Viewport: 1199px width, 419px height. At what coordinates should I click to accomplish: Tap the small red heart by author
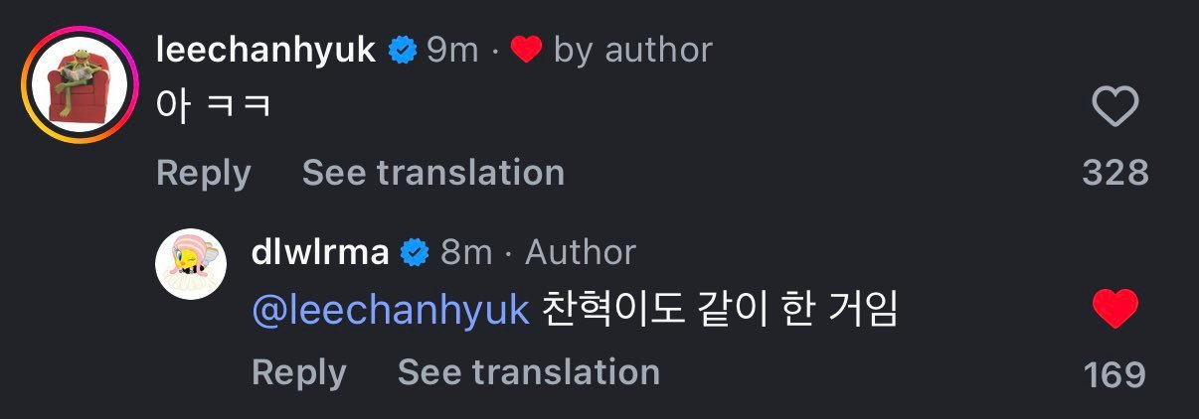coord(525,50)
